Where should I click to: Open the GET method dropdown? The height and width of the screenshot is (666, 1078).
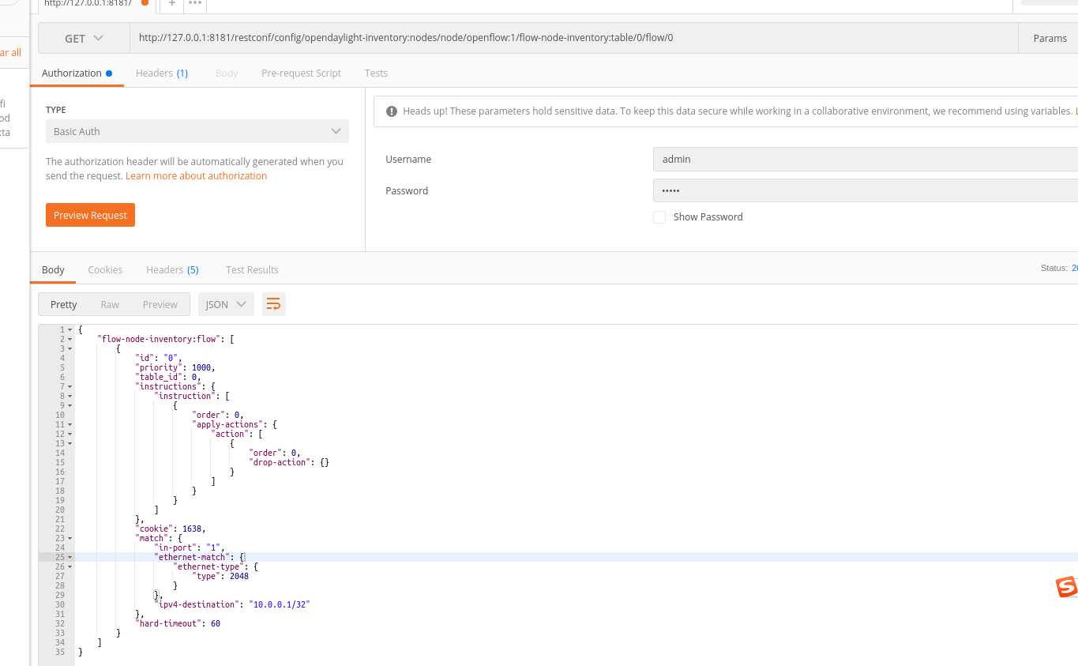(84, 38)
